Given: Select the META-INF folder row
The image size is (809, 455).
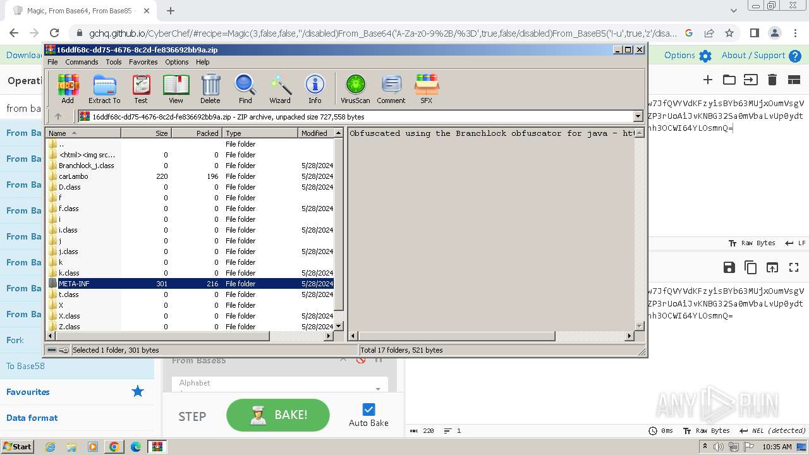Looking at the screenshot, I should [190, 284].
